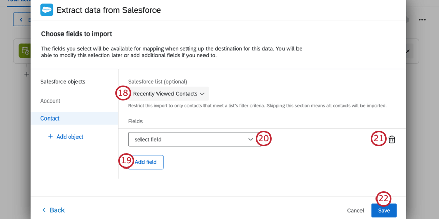Select the Account object
Image resolution: width=439 pixels, height=219 pixels.
point(51,101)
